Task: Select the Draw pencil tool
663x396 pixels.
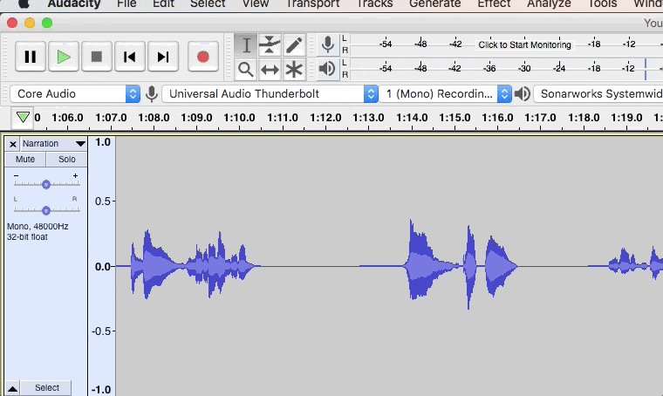Action: pos(294,44)
